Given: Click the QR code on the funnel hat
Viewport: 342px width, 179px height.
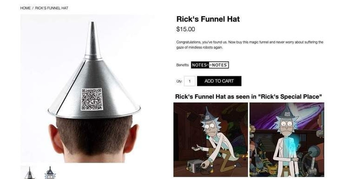Looking at the screenshot, I should (91, 99).
